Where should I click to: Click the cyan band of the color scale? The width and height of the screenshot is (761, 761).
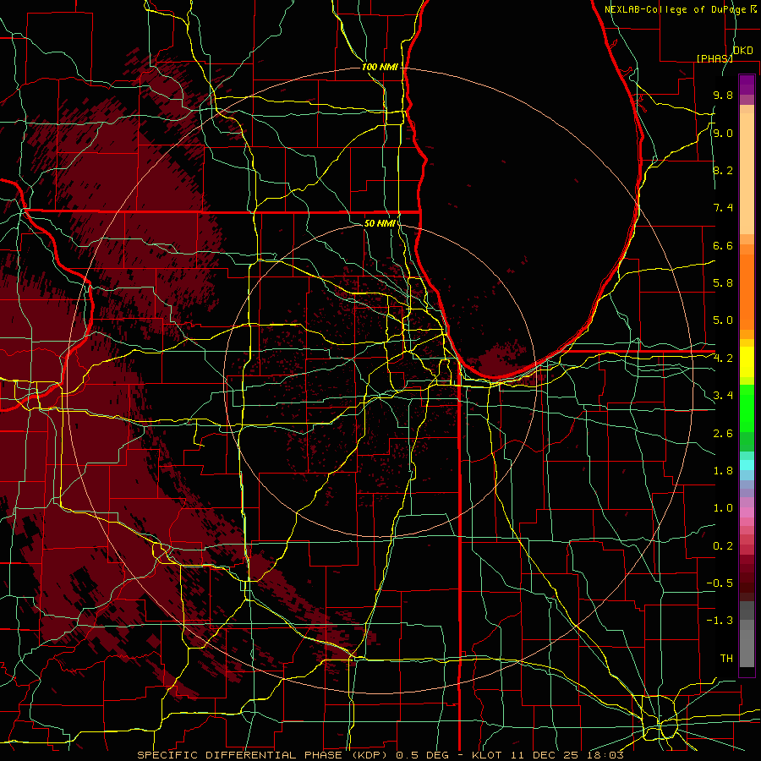(747, 465)
